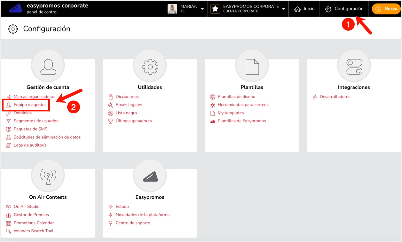The width and height of the screenshot is (402, 242).
Task: Click the heartbeat icon by Estado
Action: [x=111, y=207]
